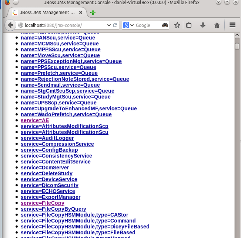Open the service=ExportManager link
The image size is (241, 238).
(x=50, y=197)
